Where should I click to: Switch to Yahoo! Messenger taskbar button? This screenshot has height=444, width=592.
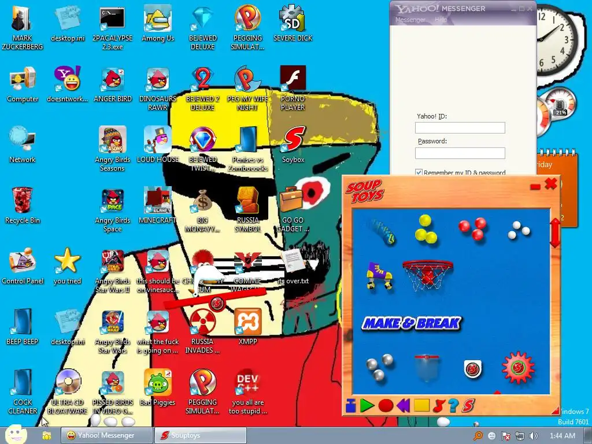pos(107,435)
